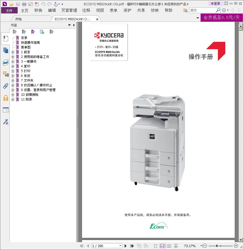Click the zoom slider handle
This screenshot has height=250, width=244.
point(217,246)
